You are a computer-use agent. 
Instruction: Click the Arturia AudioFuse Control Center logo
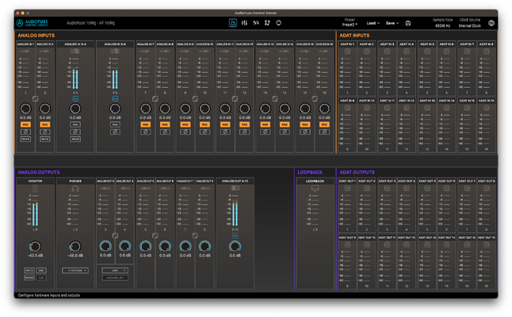(x=32, y=23)
